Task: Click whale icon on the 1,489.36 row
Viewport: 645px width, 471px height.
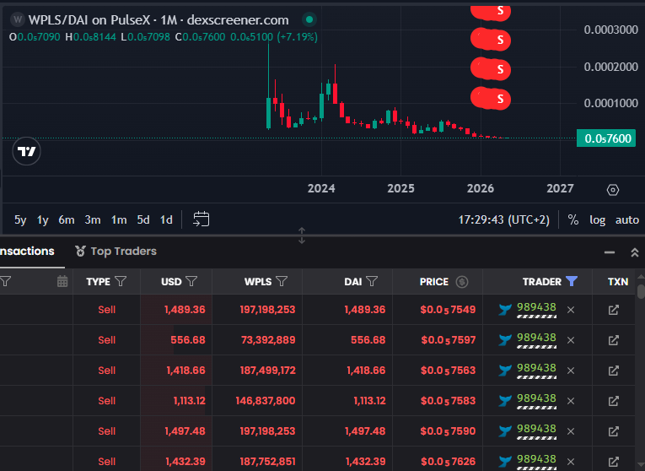Action: pyautogui.click(x=505, y=310)
